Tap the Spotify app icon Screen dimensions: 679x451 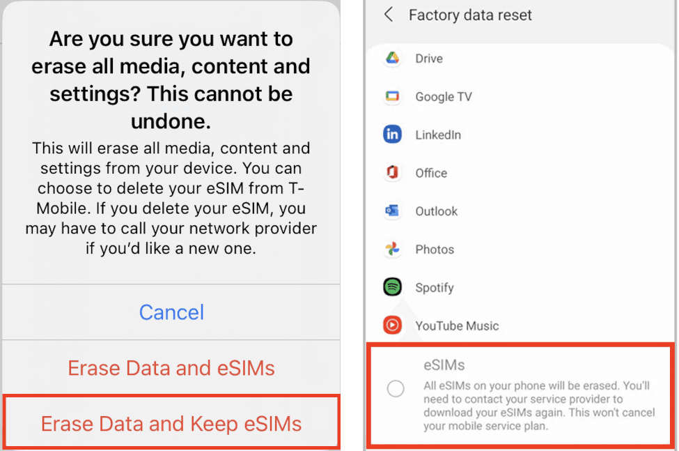tap(392, 286)
